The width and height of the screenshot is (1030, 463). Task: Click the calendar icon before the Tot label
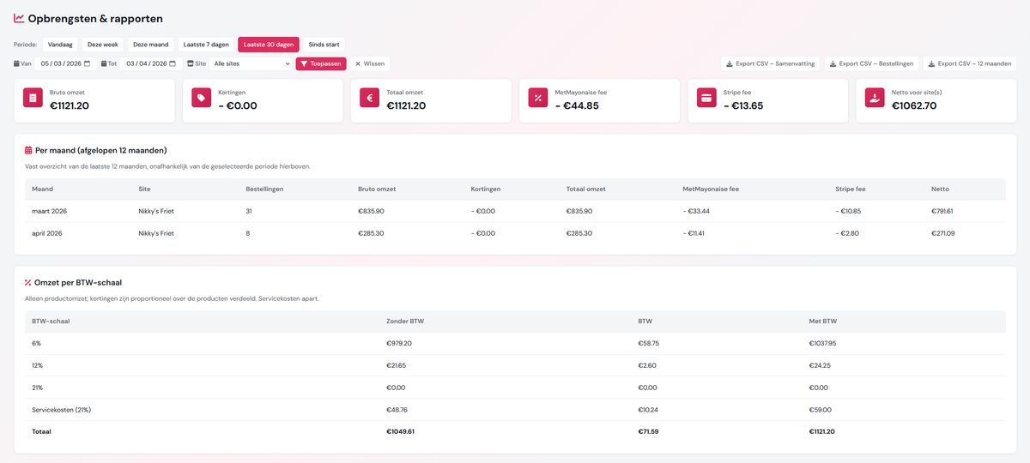pos(104,63)
